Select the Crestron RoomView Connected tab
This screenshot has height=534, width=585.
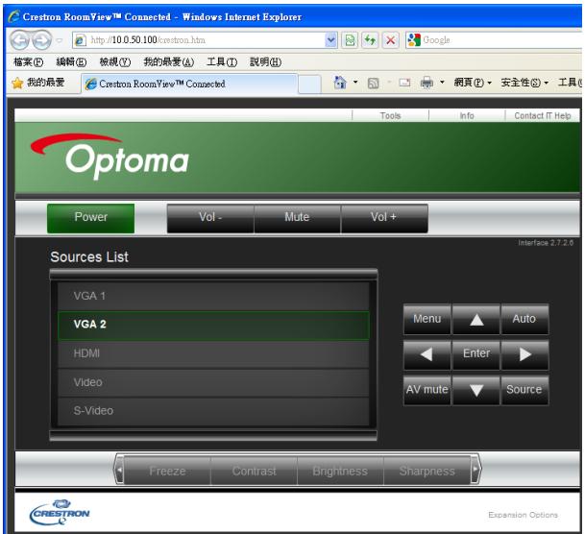click(x=189, y=84)
